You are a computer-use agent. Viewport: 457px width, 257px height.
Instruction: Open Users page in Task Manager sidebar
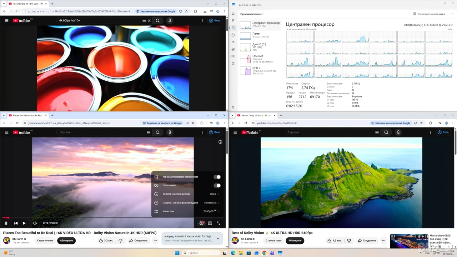[x=233, y=49]
